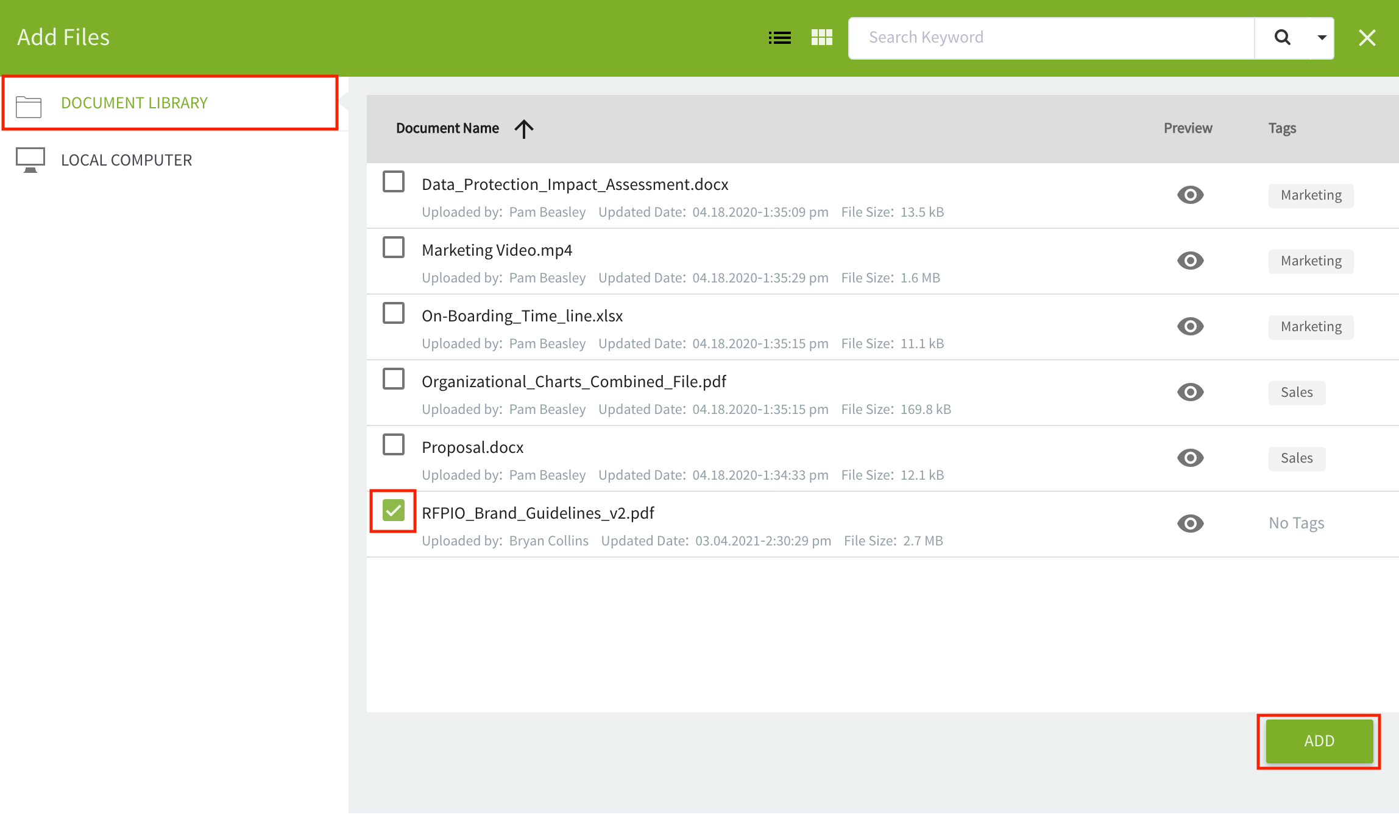Click the Preview column header
1399x834 pixels.
point(1188,128)
